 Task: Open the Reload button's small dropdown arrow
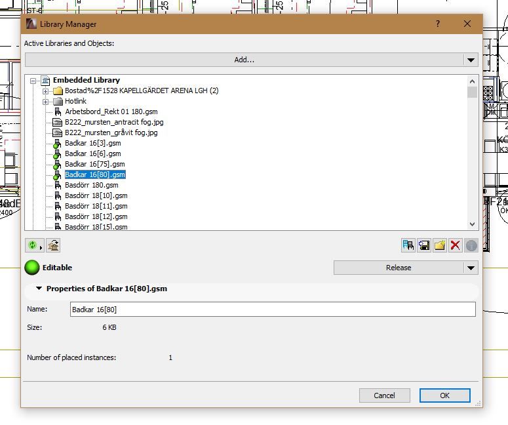pyautogui.click(x=41, y=248)
